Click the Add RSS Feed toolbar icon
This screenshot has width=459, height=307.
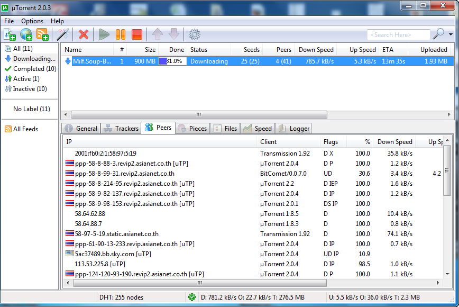(42, 34)
